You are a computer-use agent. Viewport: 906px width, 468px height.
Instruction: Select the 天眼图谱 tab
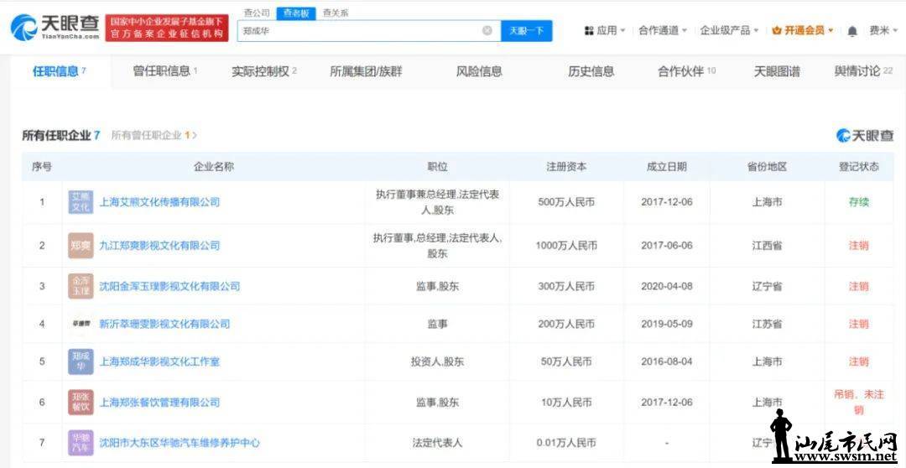(777, 71)
